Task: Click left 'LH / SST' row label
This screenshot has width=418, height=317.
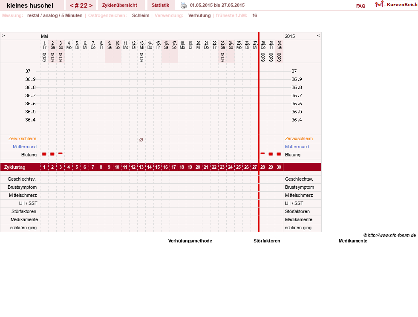Action: [28, 203]
